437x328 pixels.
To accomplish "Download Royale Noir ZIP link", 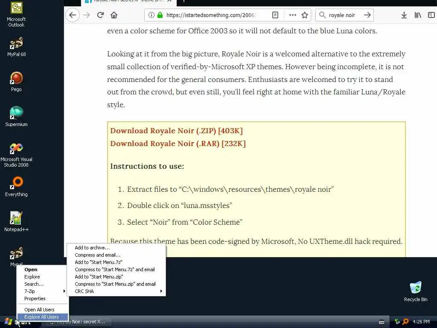I will tap(176, 131).
